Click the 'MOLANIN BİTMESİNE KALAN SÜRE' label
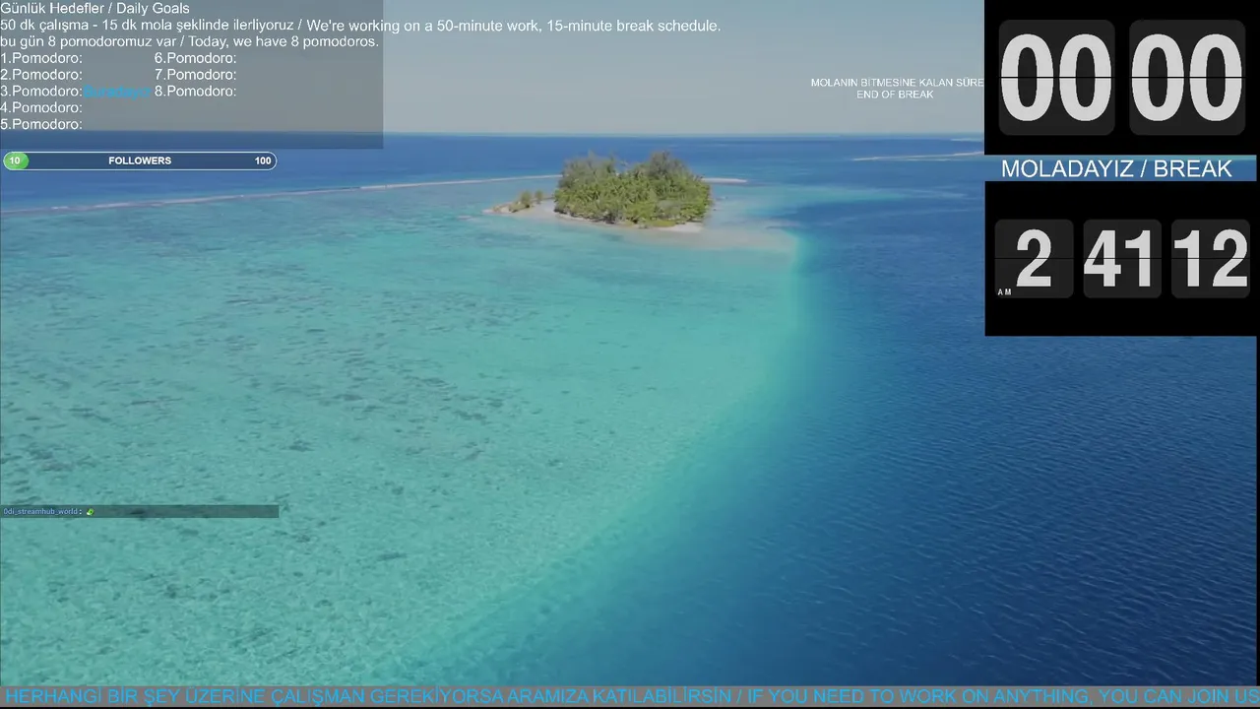1260x709 pixels. [x=897, y=83]
